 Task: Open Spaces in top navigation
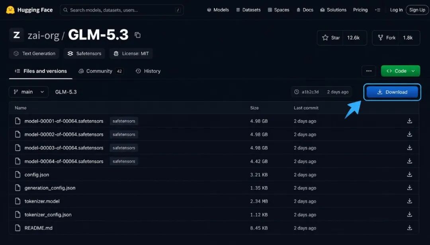(x=278, y=10)
